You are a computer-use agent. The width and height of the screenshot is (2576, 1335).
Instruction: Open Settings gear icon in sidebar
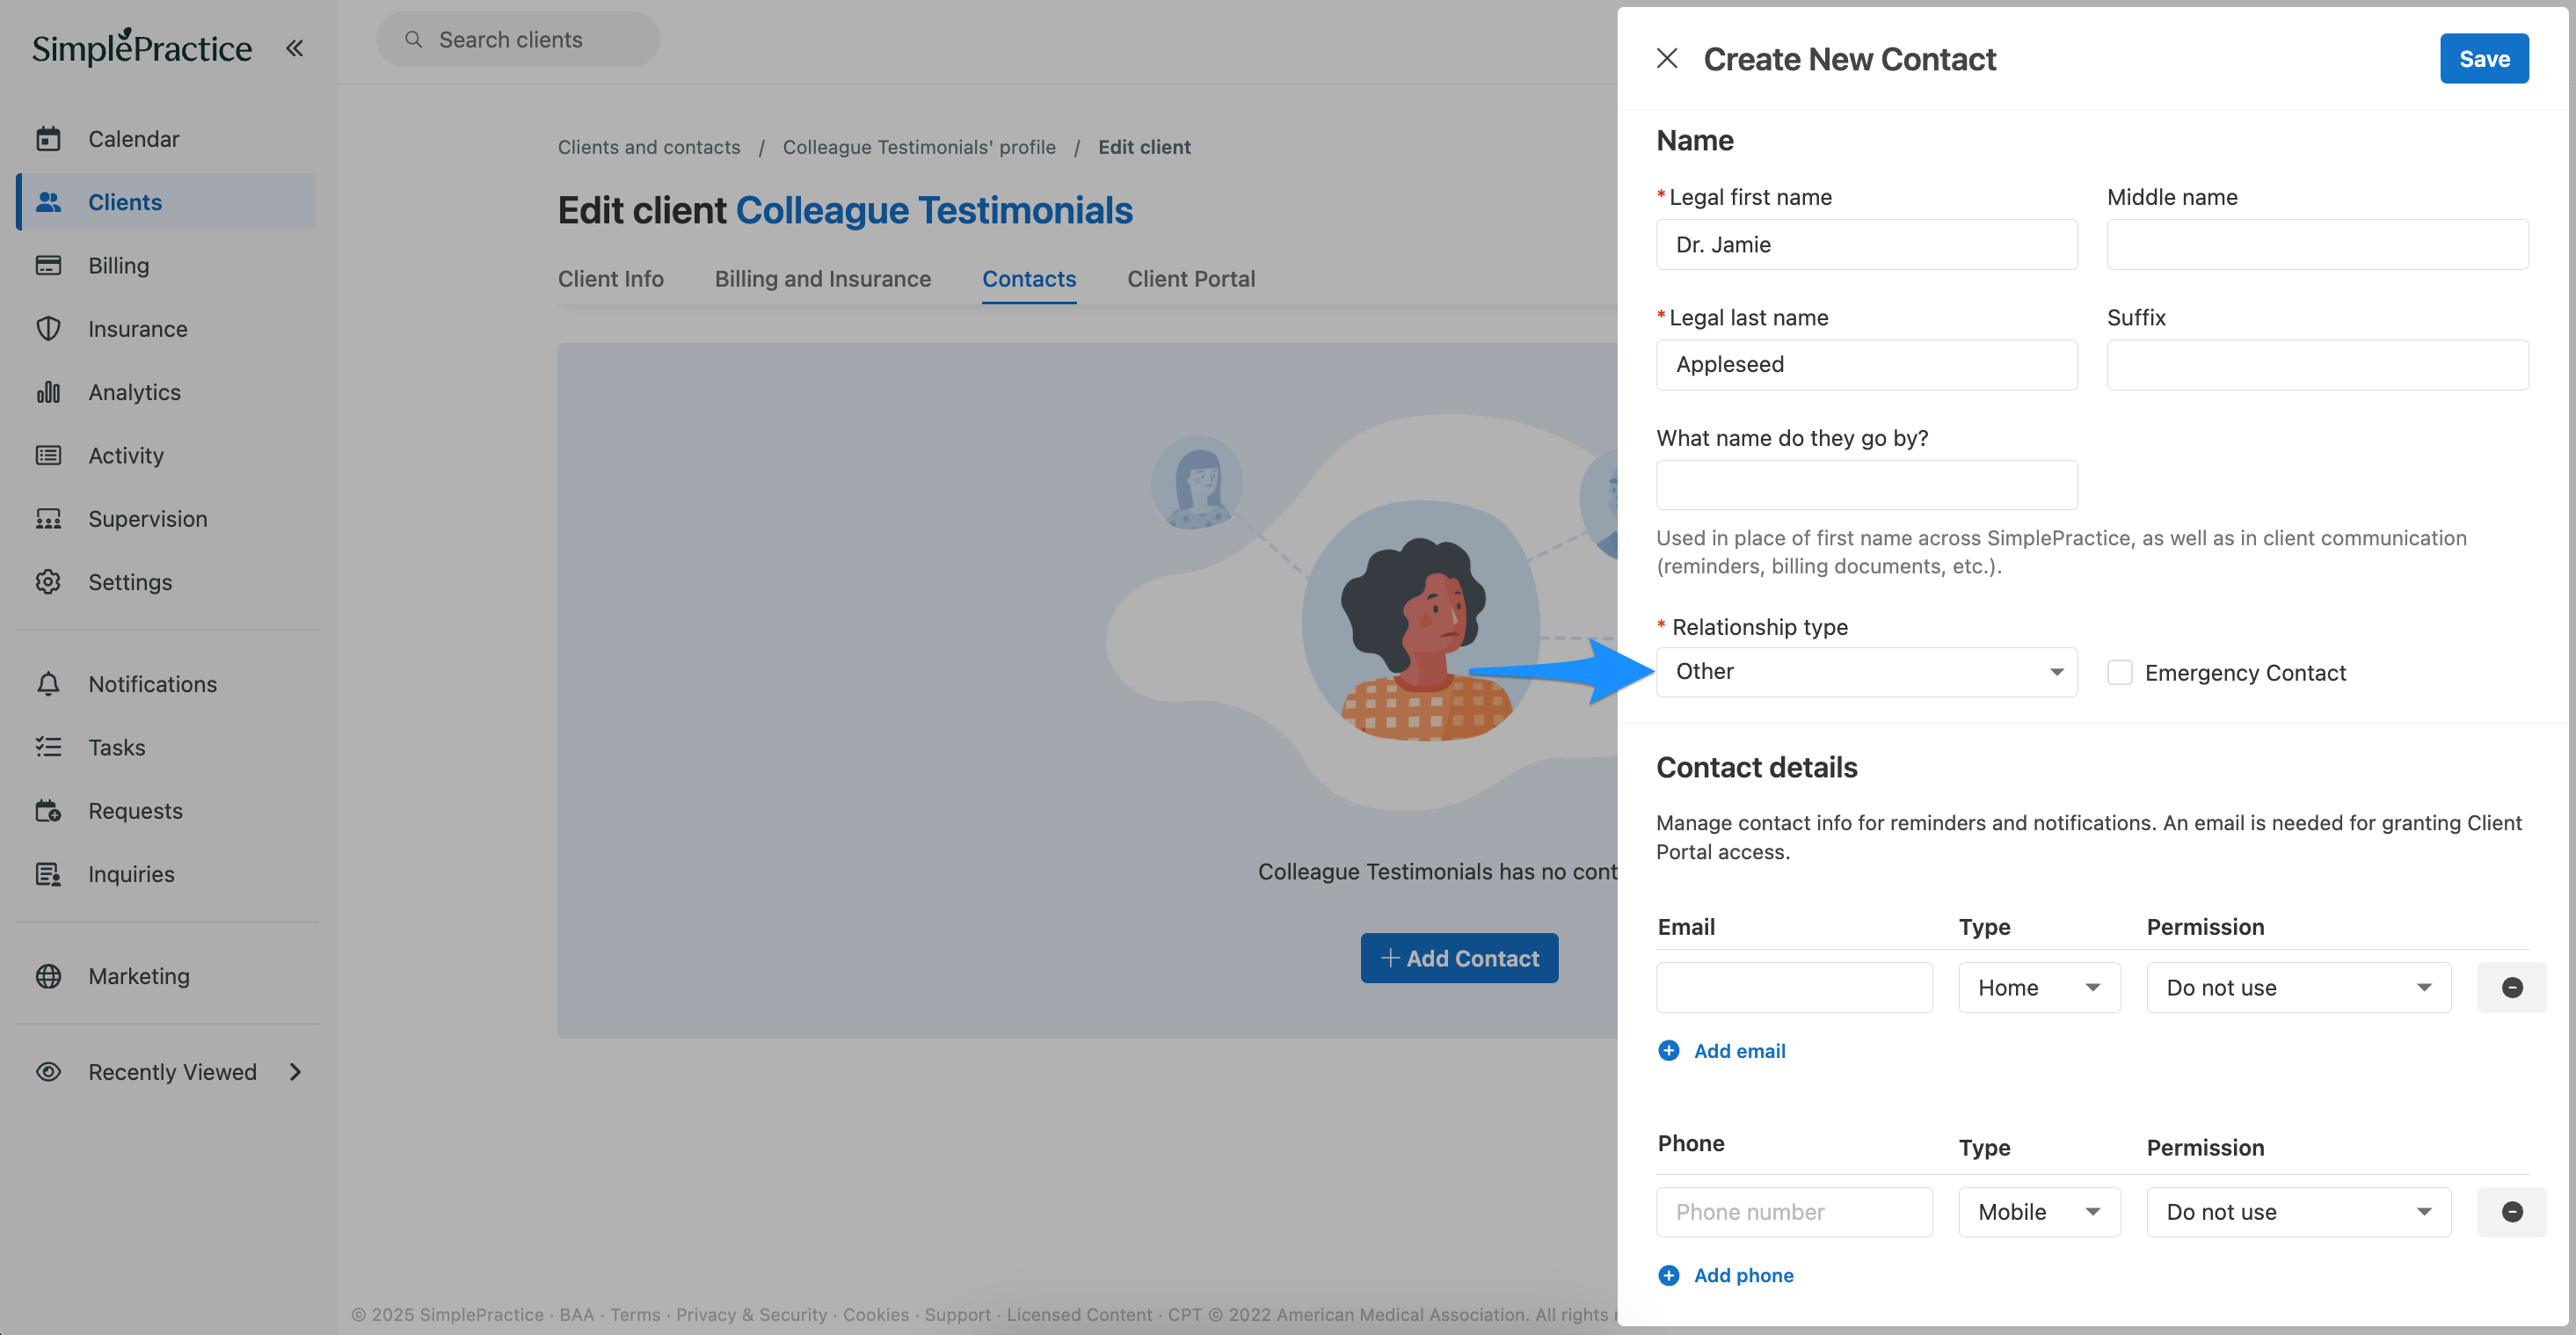[48, 582]
